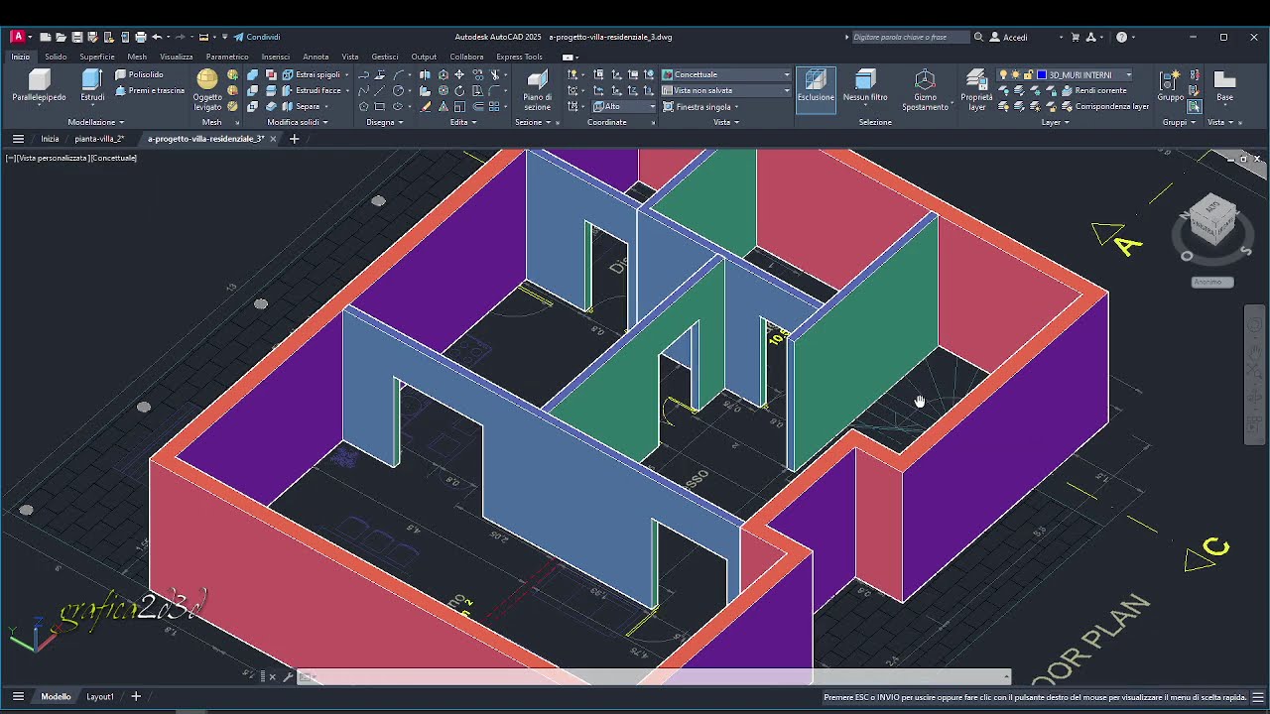Open the Express Tools ribbon tab

(x=519, y=57)
